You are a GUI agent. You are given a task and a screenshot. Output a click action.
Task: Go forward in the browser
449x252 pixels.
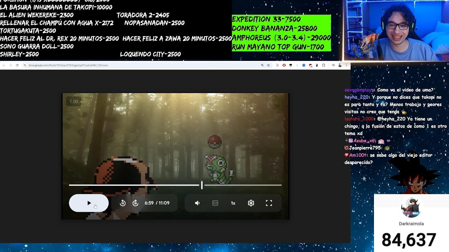pos(11,65)
